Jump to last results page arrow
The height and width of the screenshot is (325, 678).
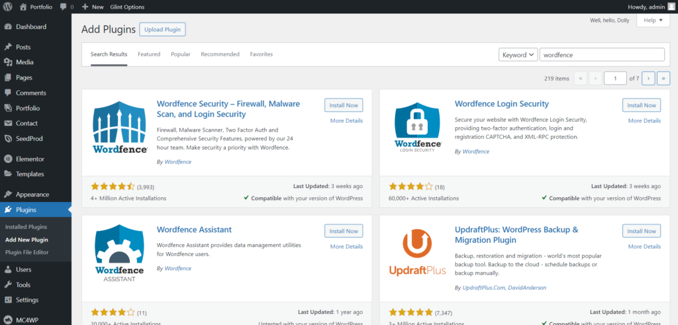[663, 78]
